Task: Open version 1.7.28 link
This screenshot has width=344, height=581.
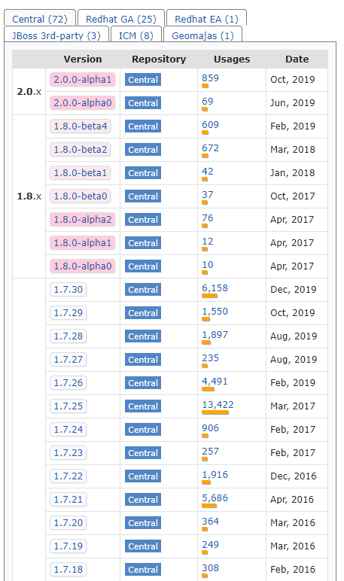Action: pyautogui.click(x=68, y=336)
